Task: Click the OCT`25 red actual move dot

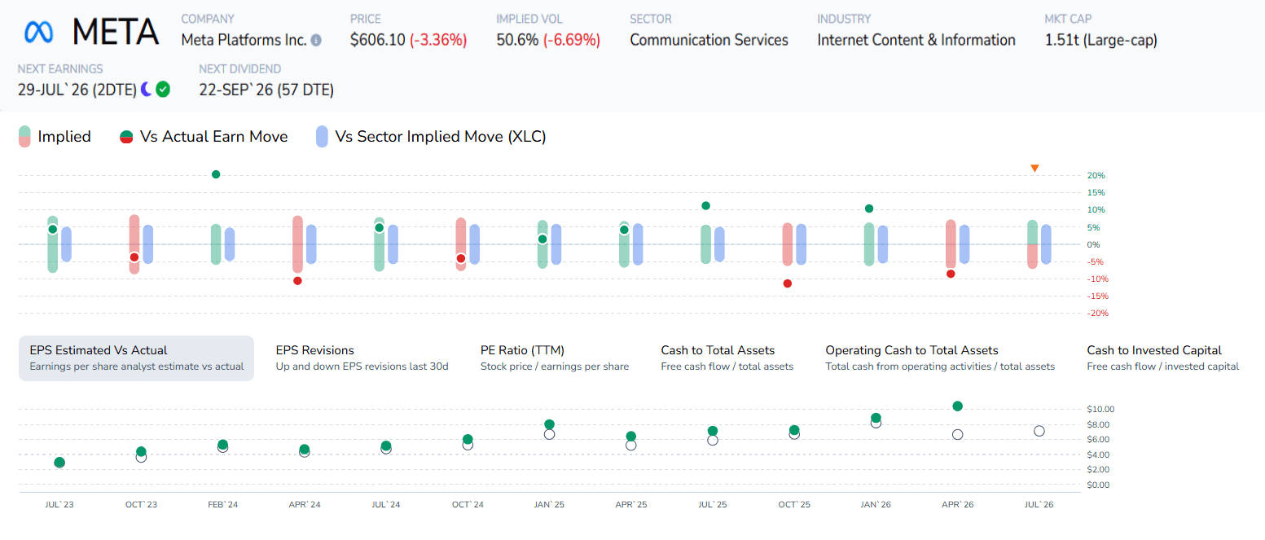Action: (788, 283)
